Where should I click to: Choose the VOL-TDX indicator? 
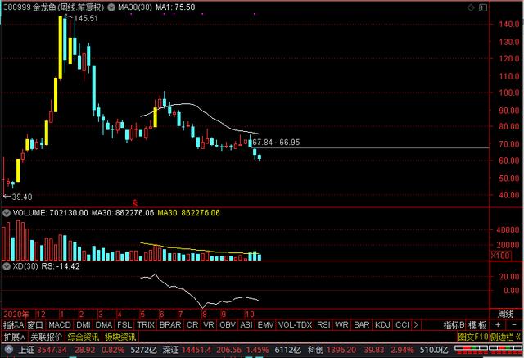(293, 325)
